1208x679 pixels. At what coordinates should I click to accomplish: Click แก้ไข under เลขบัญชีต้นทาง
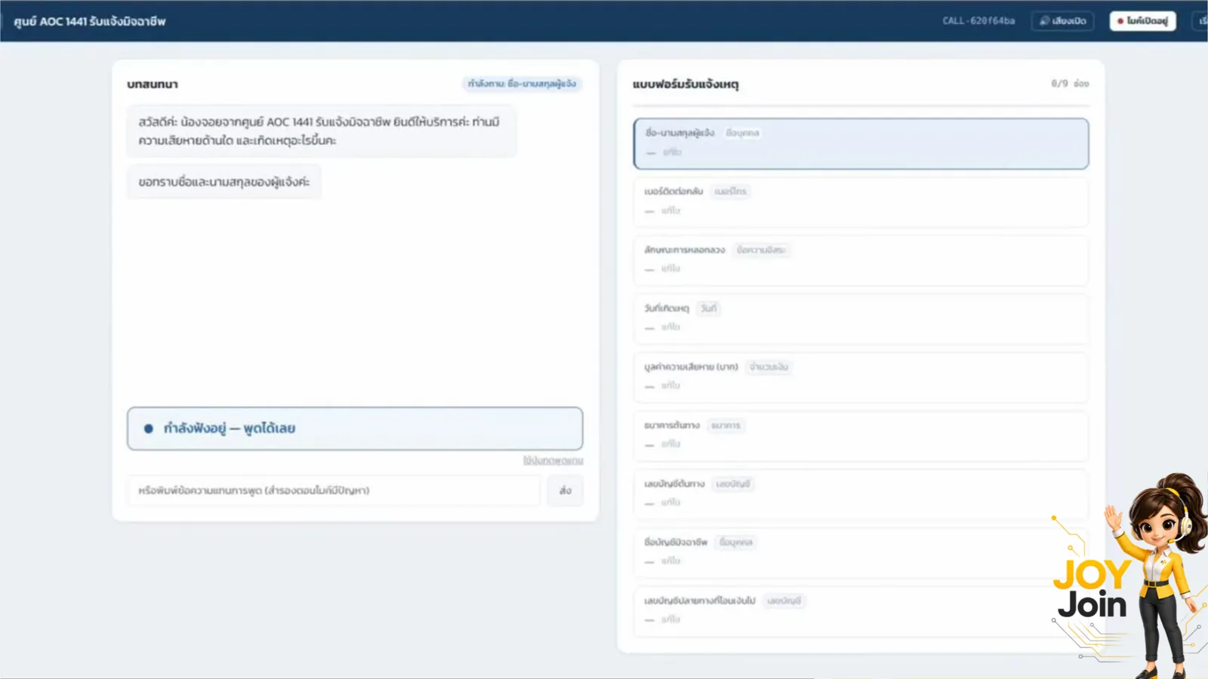pyautogui.click(x=670, y=502)
